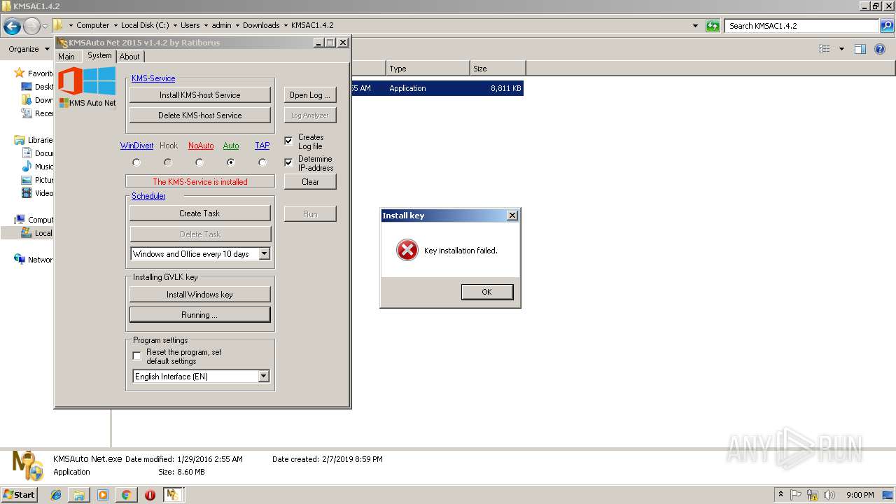The width and height of the screenshot is (896, 504).
Task: Click the KMSAuto Net.exe icon in the details pane
Action: (28, 465)
